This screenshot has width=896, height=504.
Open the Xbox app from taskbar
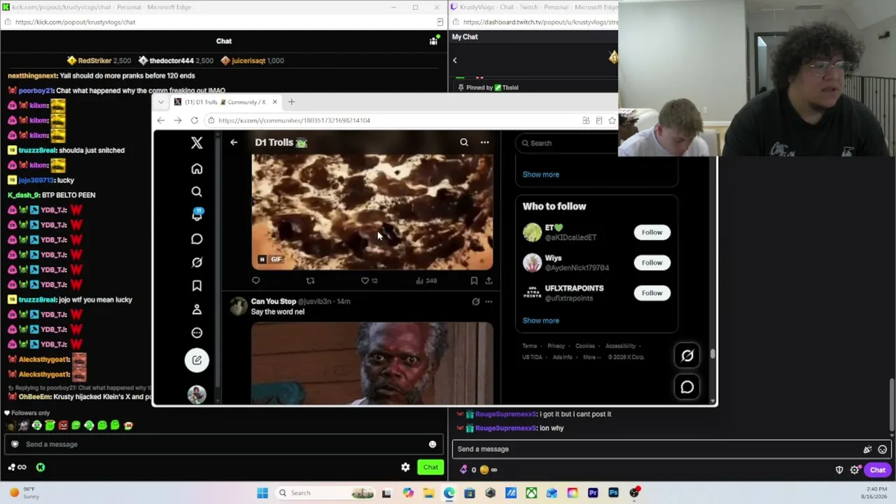(531, 493)
